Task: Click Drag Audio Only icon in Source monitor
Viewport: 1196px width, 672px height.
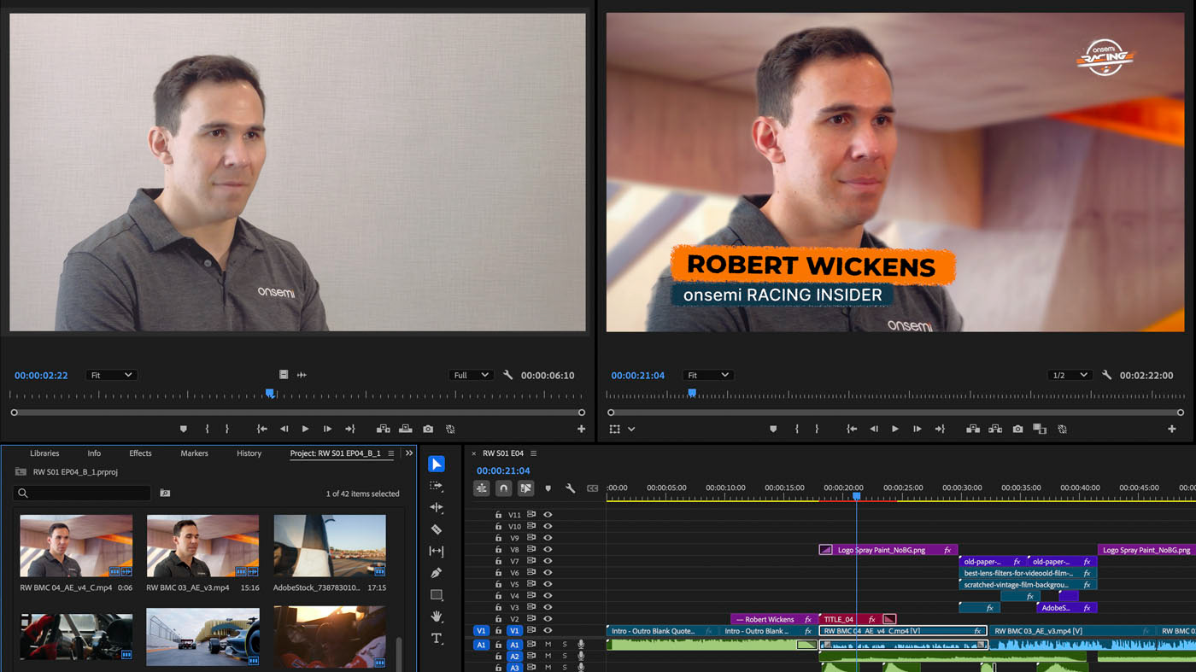Action: [x=302, y=375]
